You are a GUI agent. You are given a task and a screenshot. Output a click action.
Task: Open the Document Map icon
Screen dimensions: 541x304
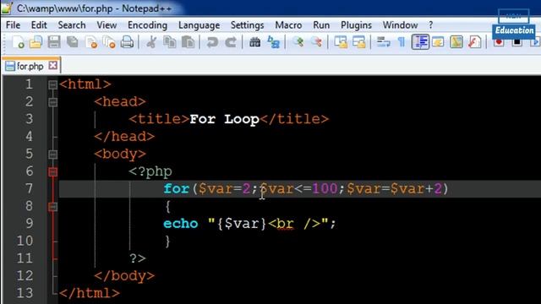(x=456, y=42)
